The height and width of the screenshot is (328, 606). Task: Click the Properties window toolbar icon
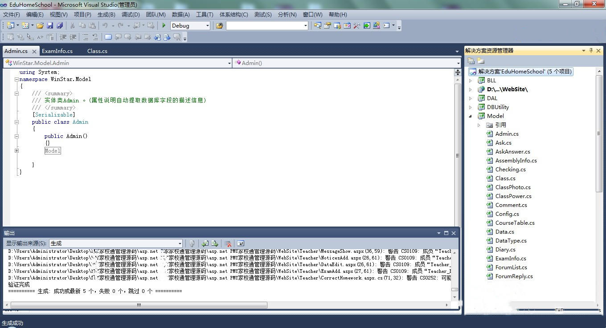tap(328, 26)
